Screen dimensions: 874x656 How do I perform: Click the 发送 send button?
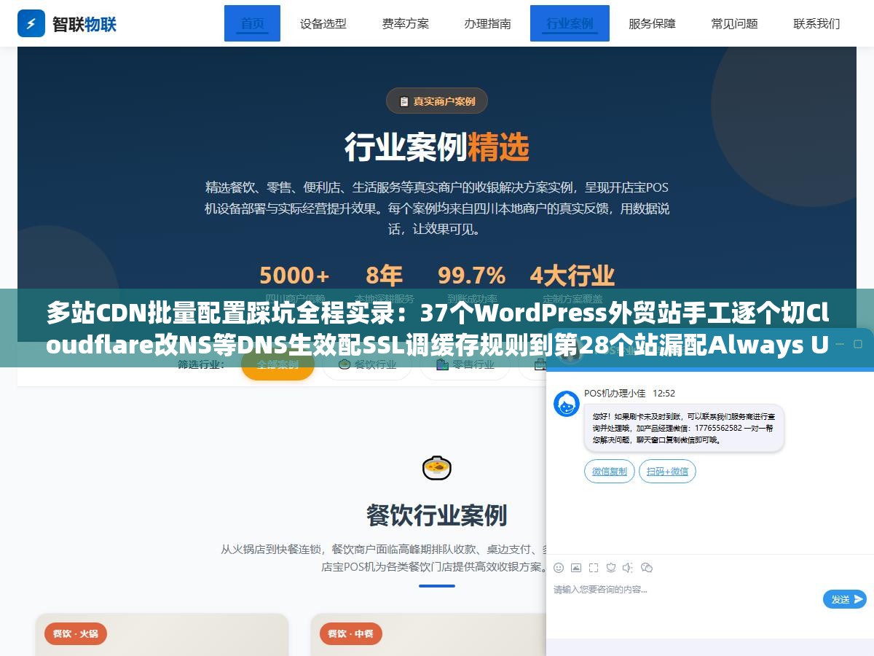pyautogui.click(x=845, y=599)
